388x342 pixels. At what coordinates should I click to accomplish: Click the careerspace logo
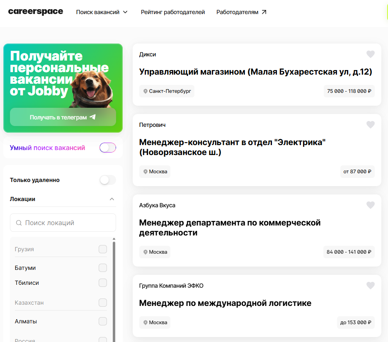[36, 12]
